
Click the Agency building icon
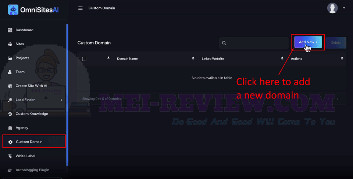click(10, 128)
